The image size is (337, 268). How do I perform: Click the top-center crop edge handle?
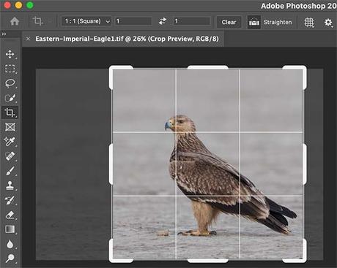pyautogui.click(x=208, y=67)
